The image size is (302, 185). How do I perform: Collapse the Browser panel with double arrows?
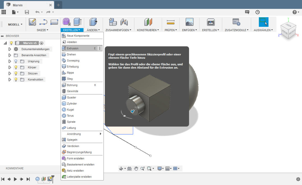coord(2,36)
